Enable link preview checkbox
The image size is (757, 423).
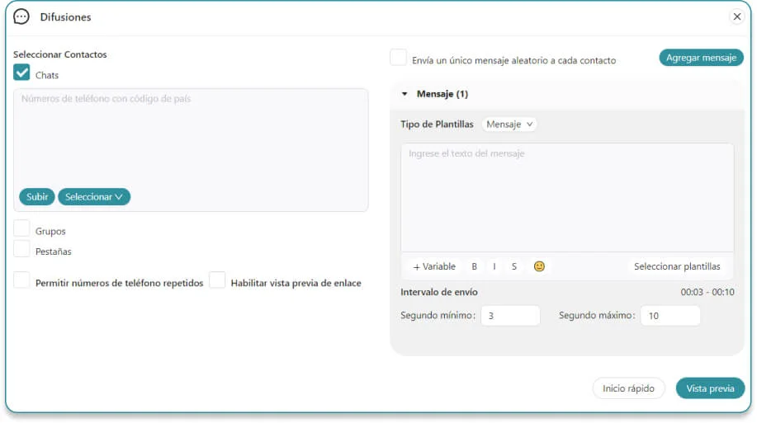coord(217,280)
